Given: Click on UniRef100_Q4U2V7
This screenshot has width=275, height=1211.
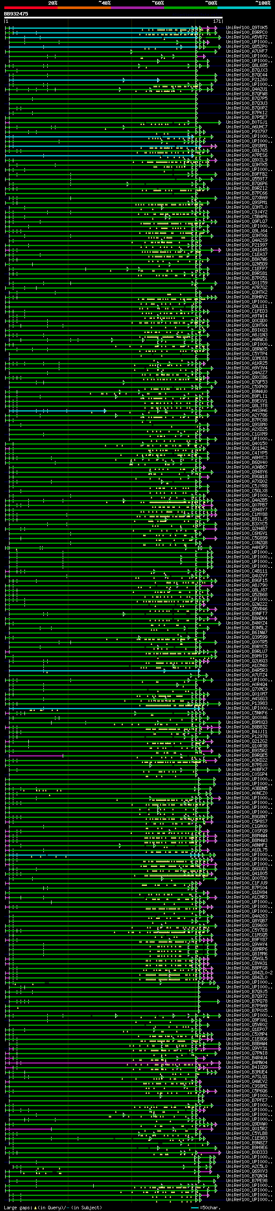Looking at the screenshot, I should 247,576.
